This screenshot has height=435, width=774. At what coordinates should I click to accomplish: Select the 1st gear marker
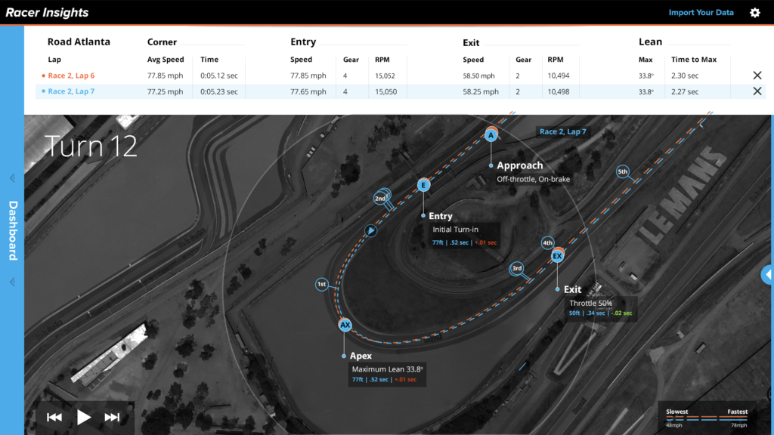(x=322, y=285)
